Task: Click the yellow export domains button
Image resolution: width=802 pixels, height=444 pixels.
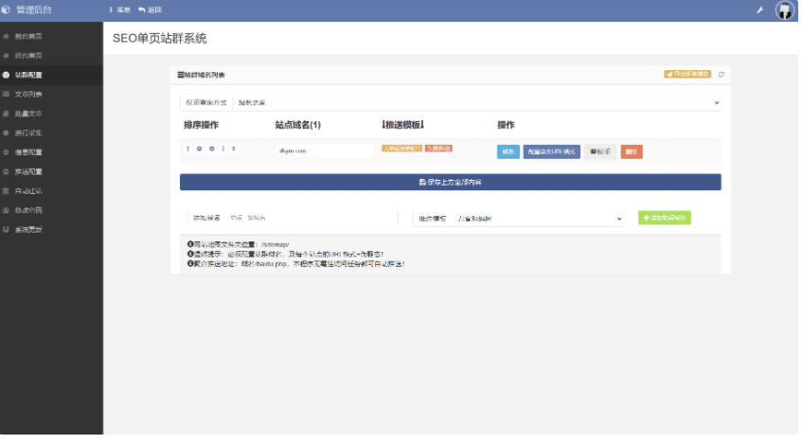Action: [x=687, y=74]
